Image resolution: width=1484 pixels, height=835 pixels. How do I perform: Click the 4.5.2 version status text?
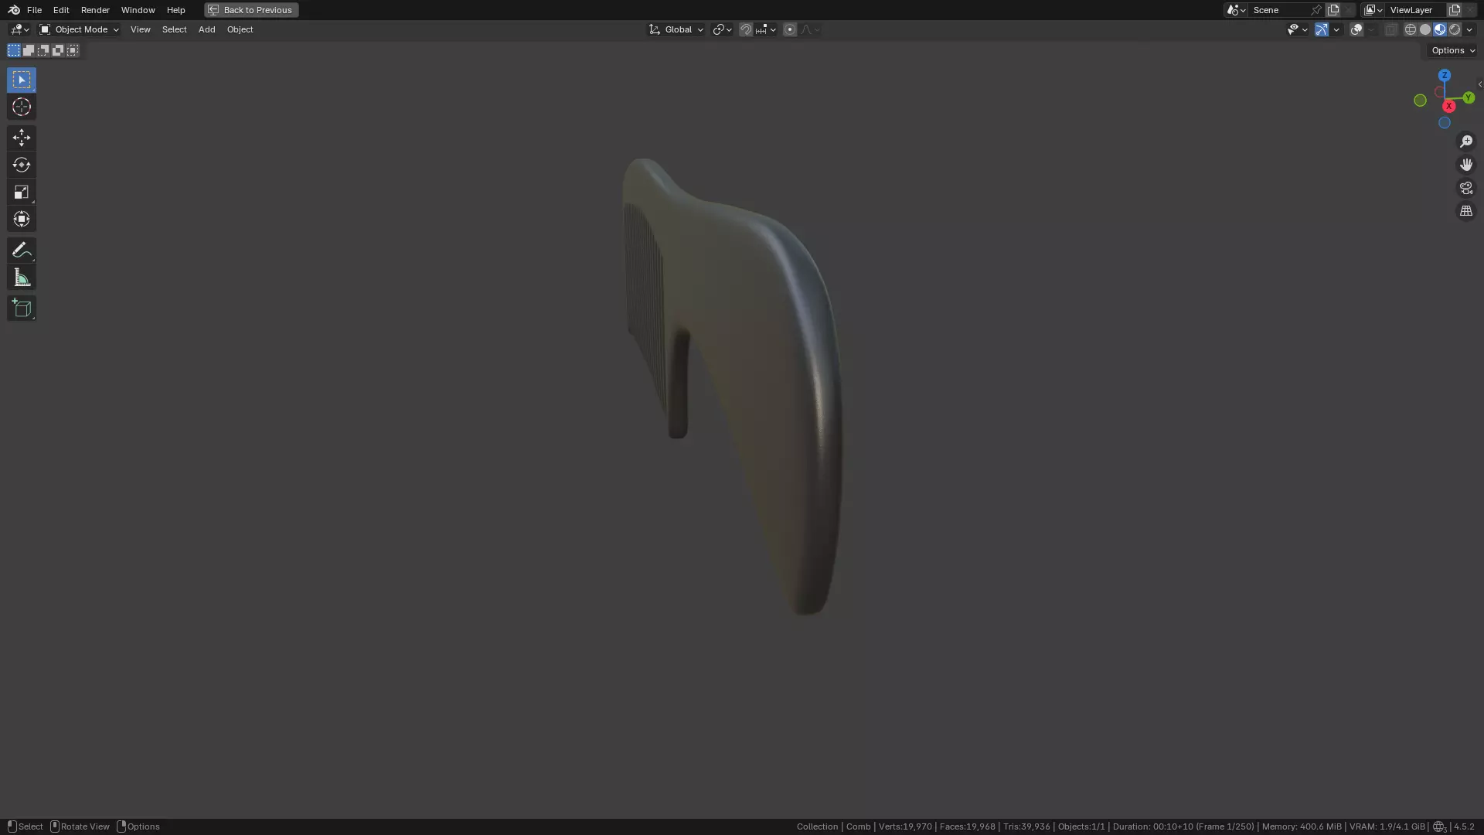click(x=1464, y=826)
